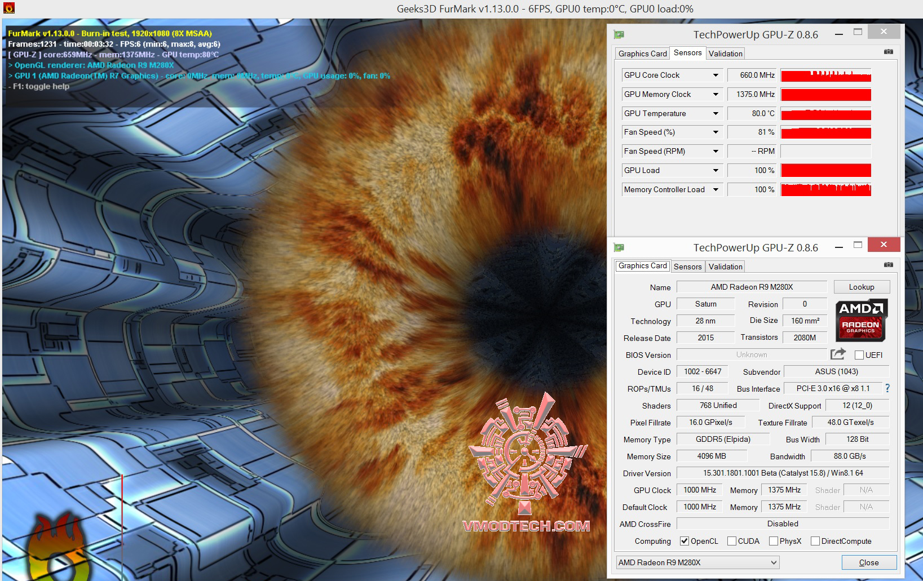Click the Die Size value 160 mm²

(805, 321)
